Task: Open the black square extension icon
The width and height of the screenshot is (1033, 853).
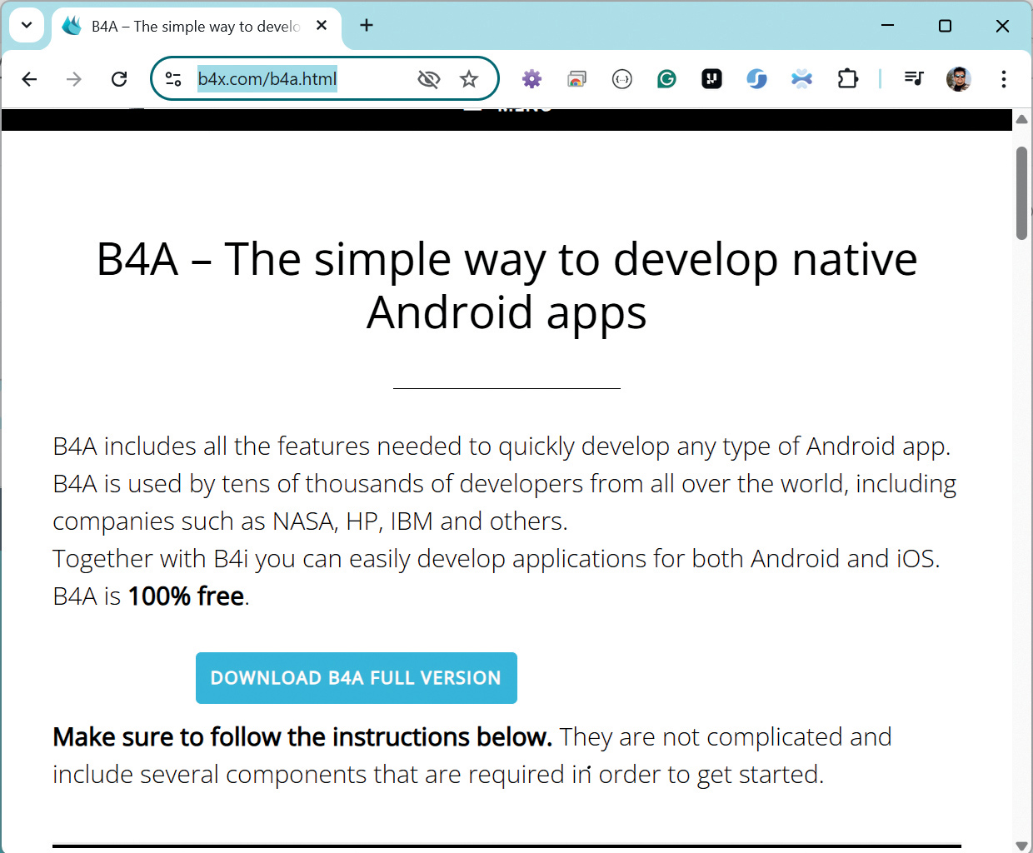Action: [x=711, y=79]
